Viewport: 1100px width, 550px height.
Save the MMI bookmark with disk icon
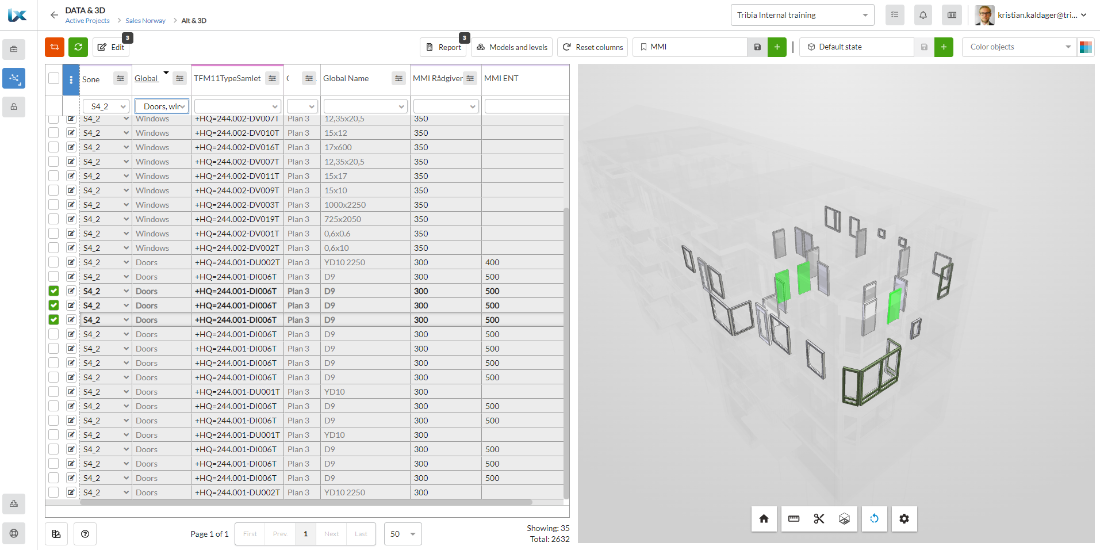point(757,47)
